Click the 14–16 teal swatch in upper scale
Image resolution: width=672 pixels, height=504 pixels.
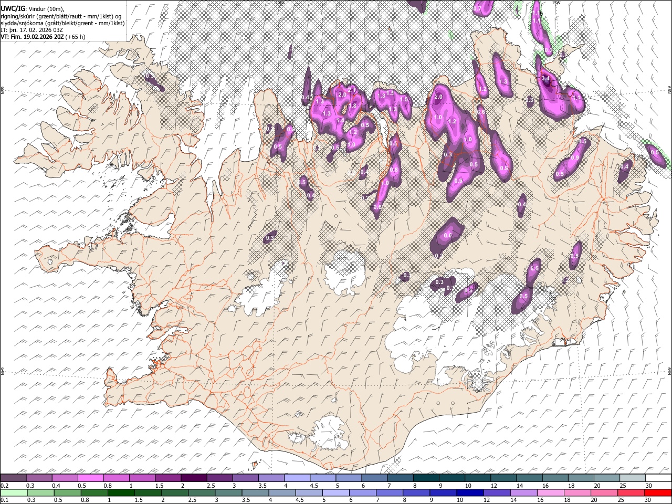pos(529,478)
